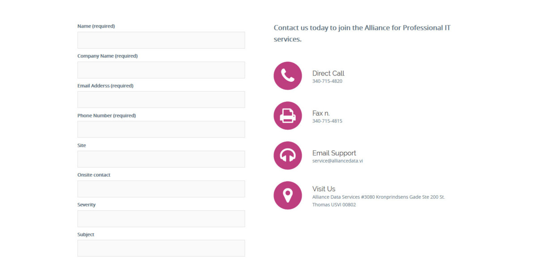
Task: Click the Direct Call heading
Action: click(x=328, y=73)
